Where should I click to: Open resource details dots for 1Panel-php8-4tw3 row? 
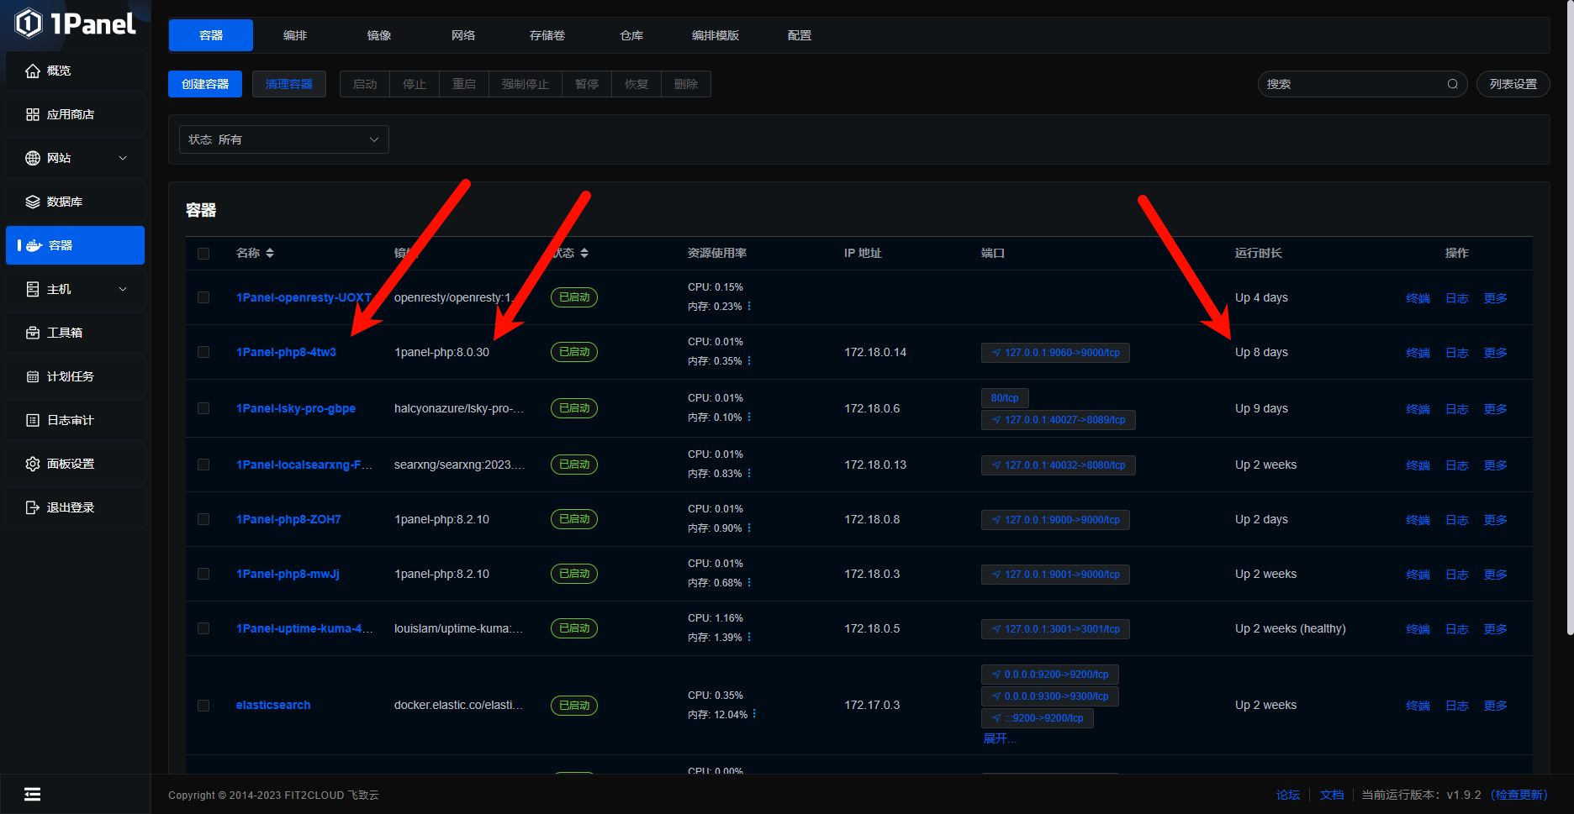coord(749,361)
